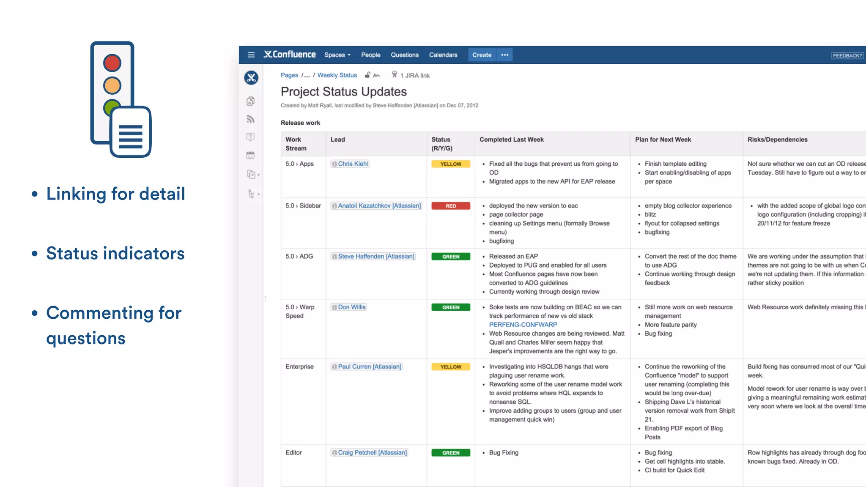Open the Questions menu item
The image size is (866, 487).
(405, 55)
